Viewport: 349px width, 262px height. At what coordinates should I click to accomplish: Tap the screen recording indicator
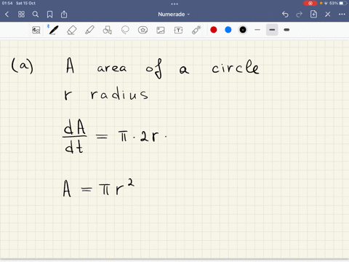(310, 3)
